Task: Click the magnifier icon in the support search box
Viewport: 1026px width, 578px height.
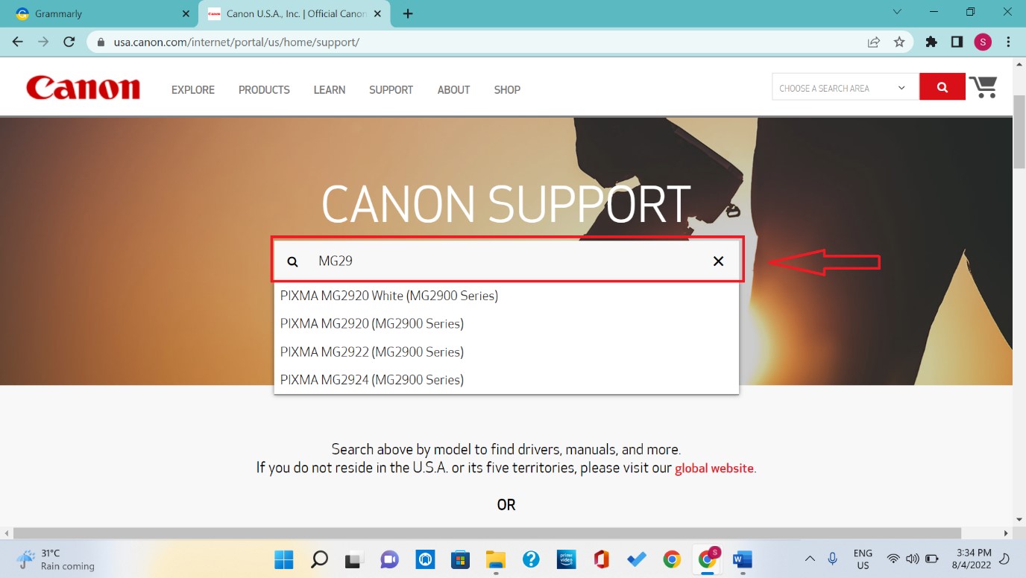Action: tap(293, 261)
